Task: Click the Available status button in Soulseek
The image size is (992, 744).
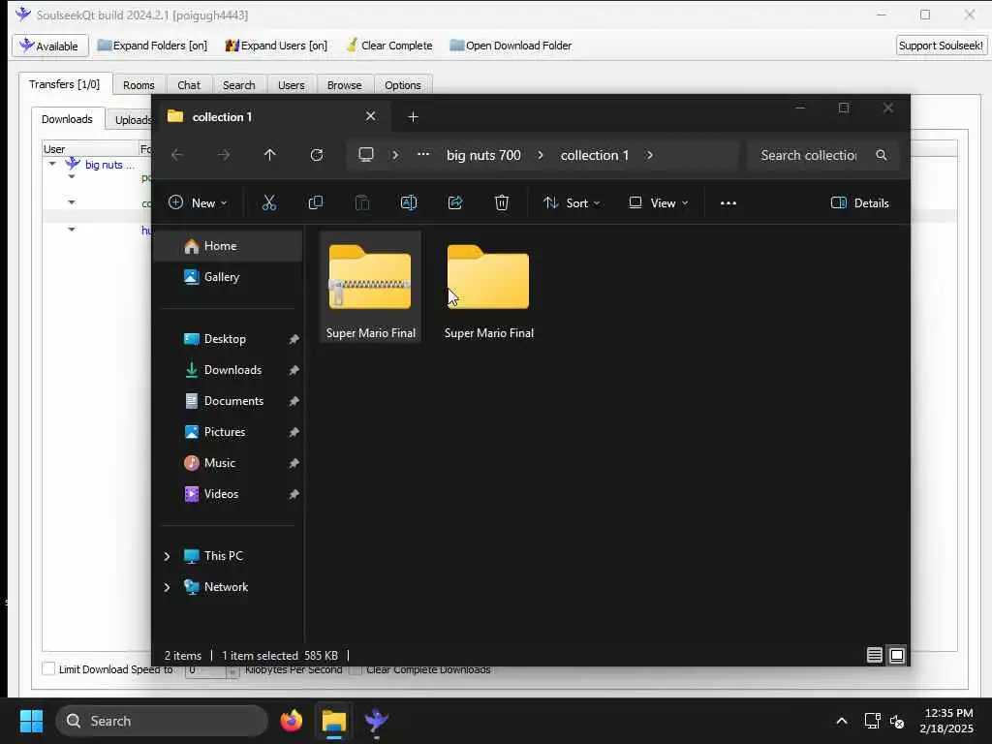Action: [x=50, y=46]
